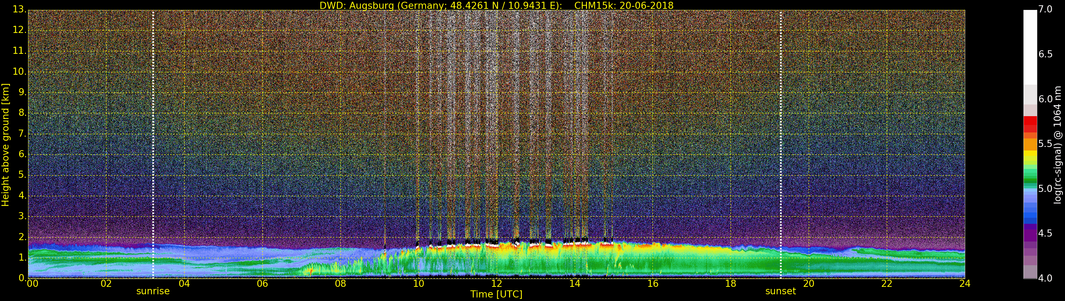Select the '11.' height axis tick label
Screen dimensions: 1065x301
coord(20,51)
